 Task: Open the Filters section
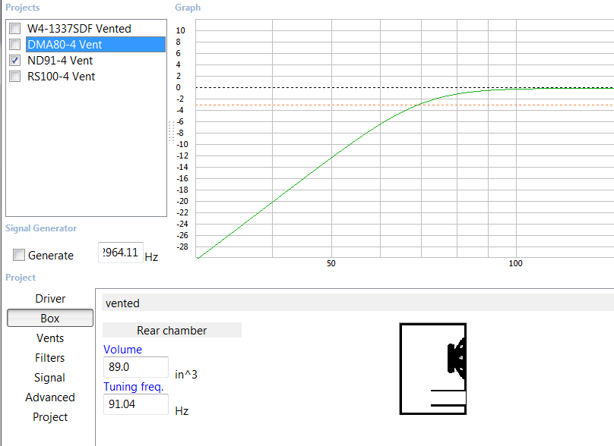(50, 358)
